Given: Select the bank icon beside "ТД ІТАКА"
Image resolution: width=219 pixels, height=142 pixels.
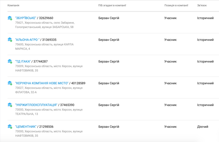Looking at the screenshot, I should (x=10, y=62).
